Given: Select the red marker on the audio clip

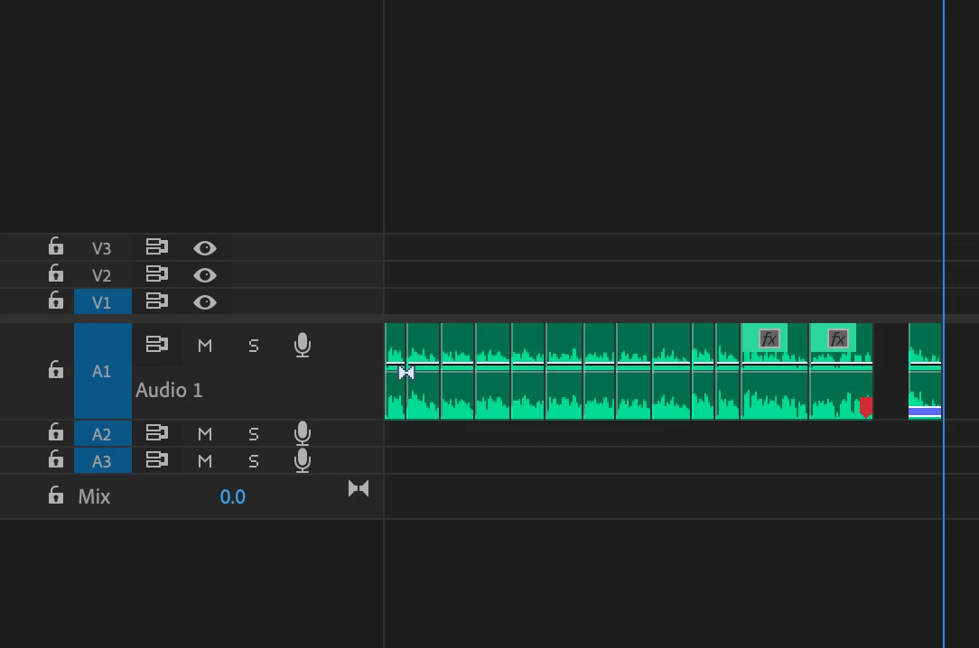Looking at the screenshot, I should pyautogui.click(x=866, y=407).
